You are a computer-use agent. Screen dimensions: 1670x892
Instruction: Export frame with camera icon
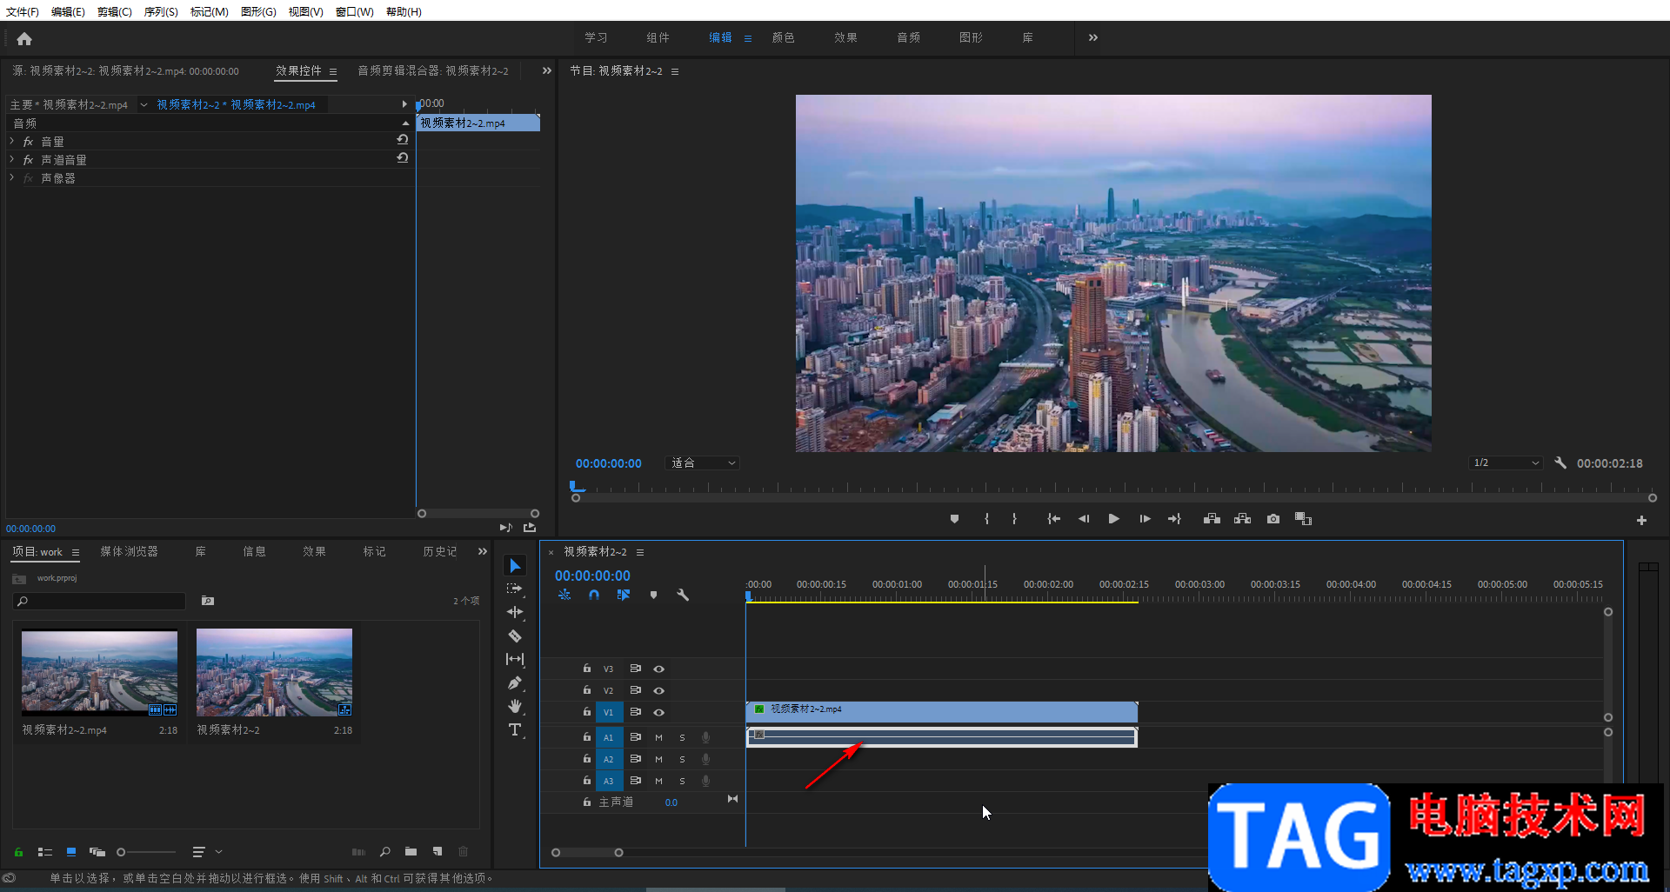click(1273, 519)
